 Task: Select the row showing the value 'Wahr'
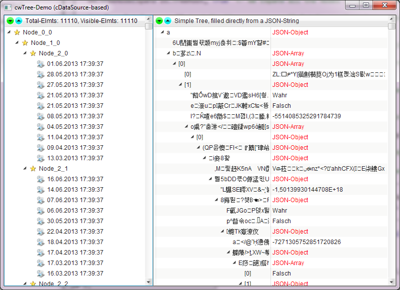[279, 95]
